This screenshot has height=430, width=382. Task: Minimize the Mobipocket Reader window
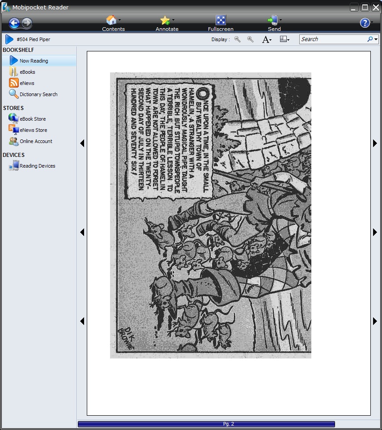coord(354,7)
